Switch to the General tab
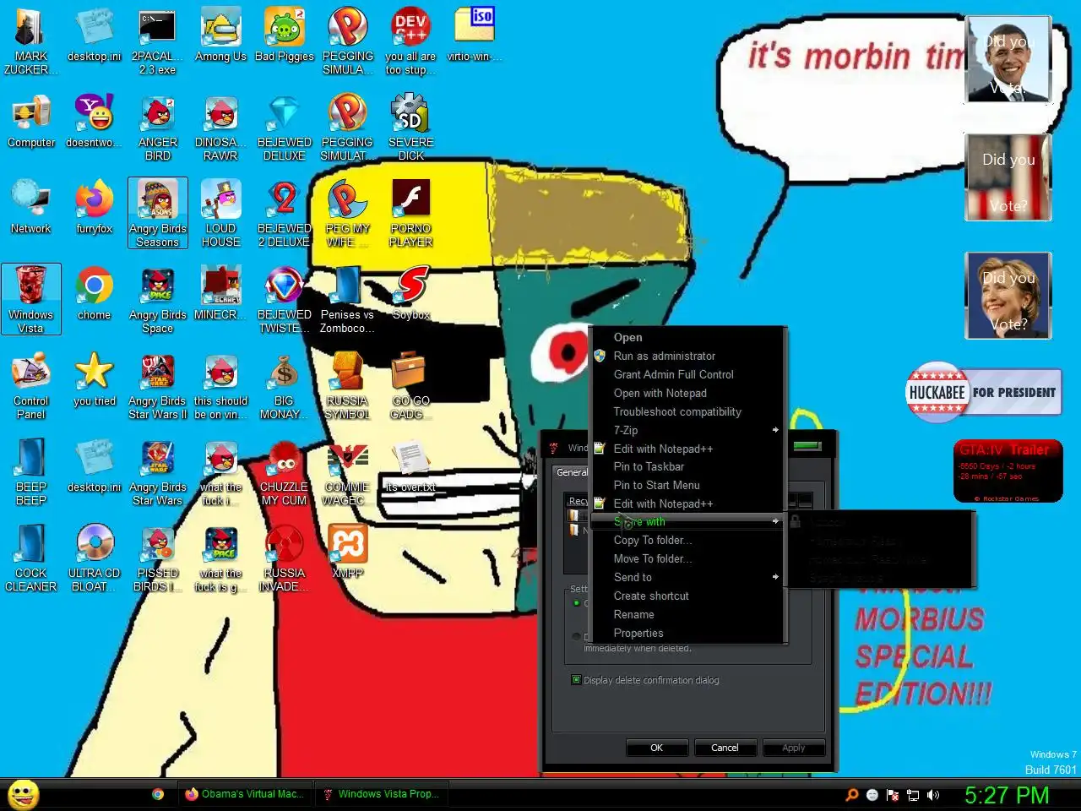1081x811 pixels. 572,472
